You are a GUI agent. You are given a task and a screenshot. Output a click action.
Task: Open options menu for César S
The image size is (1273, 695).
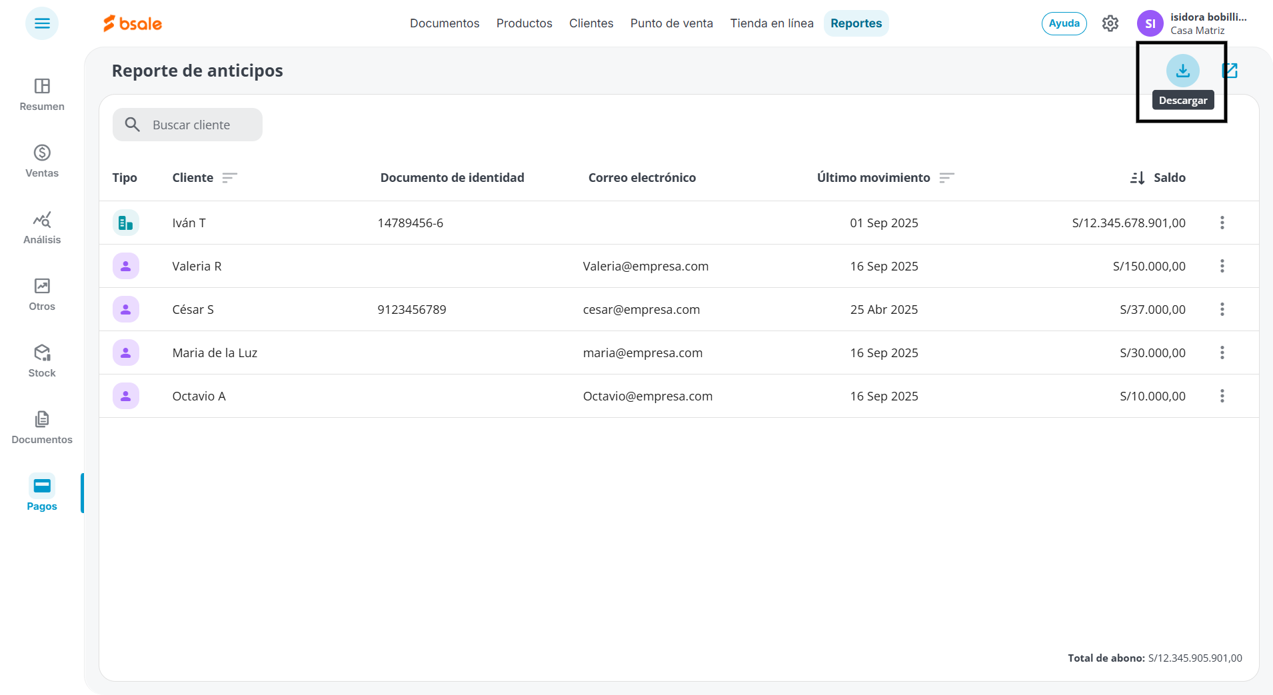(1222, 309)
